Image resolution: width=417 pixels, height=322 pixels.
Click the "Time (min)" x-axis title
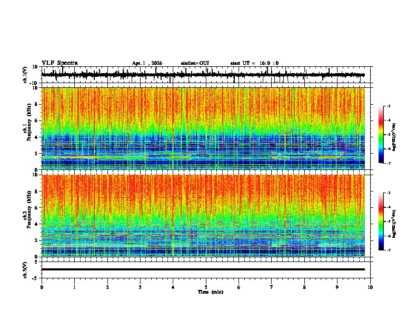(211, 292)
